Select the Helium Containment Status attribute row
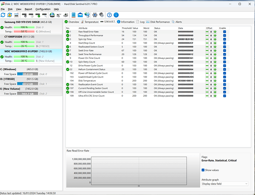The image size is (255, 195). pyautogui.click(x=92, y=69)
